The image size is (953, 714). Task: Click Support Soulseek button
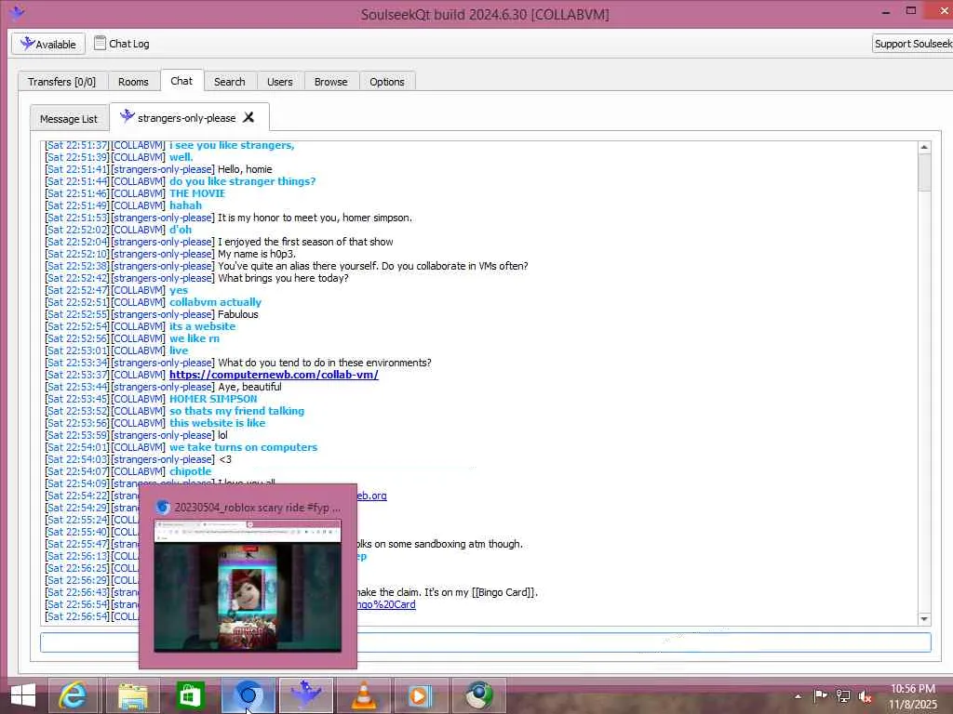click(x=912, y=44)
